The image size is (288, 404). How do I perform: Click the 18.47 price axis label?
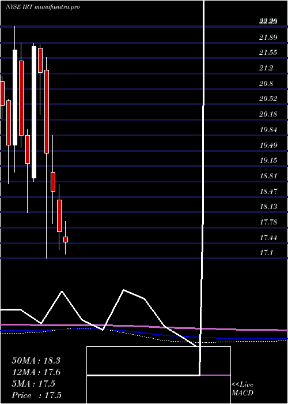point(268,192)
